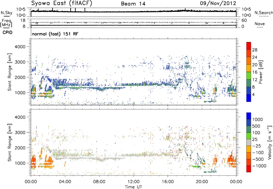Click the "16:00" time tick label
The width and height of the screenshot is (273, 189).
[x=168, y=182]
